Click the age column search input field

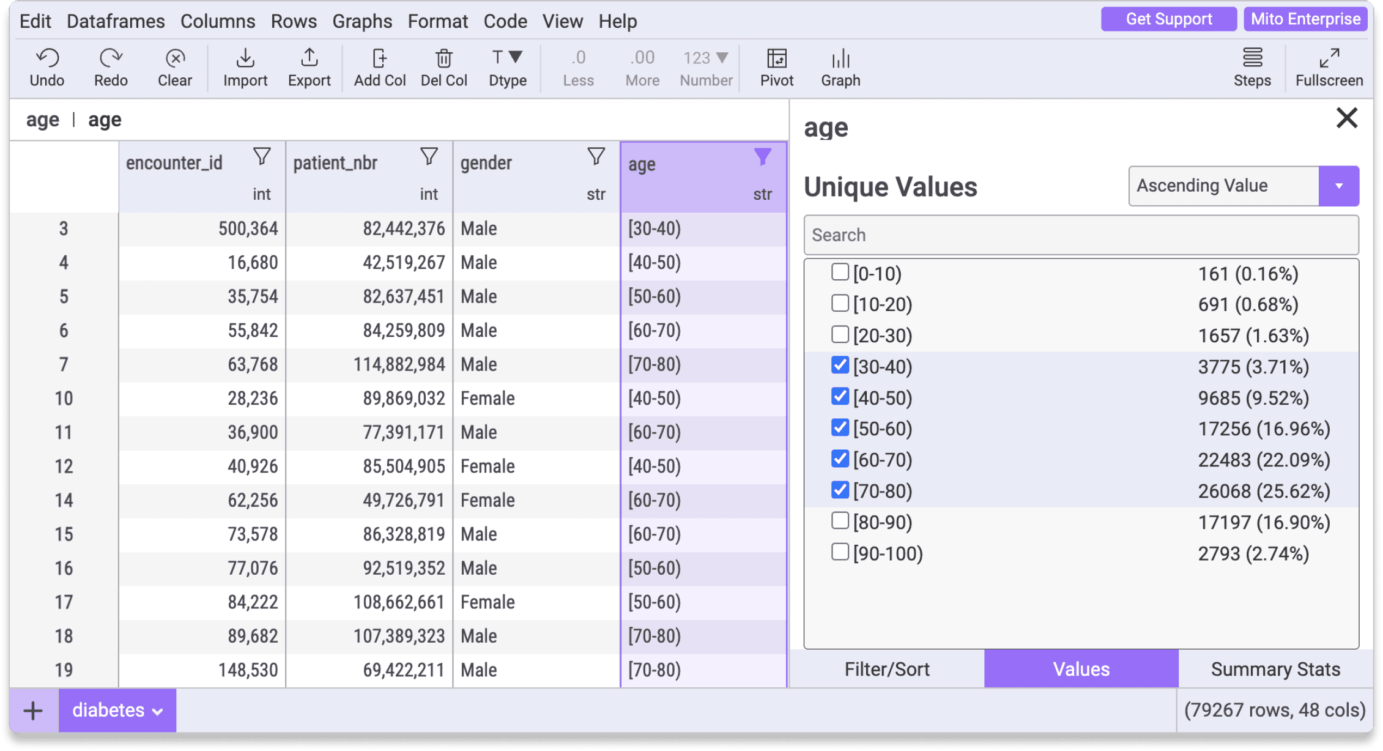[x=1080, y=234]
